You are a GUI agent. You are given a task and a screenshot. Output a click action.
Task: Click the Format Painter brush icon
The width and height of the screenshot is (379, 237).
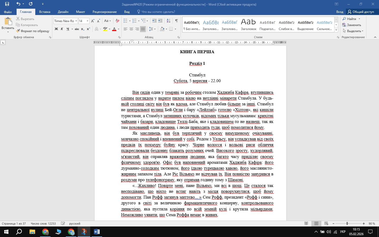18,31
